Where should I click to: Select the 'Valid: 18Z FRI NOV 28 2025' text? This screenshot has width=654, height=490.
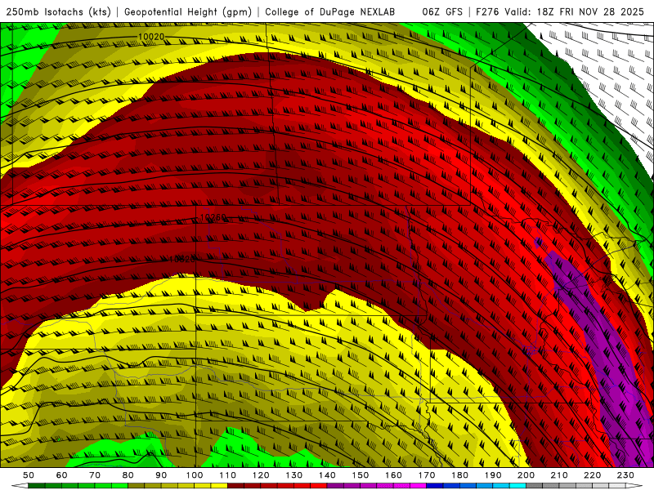575,11
